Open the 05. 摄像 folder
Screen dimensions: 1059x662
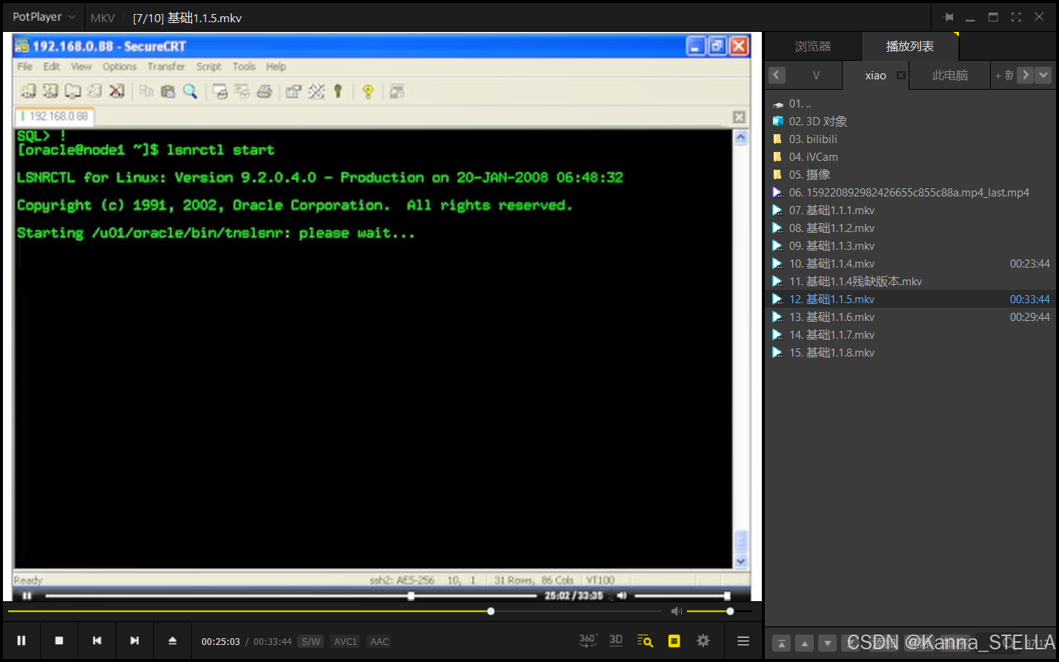click(x=911, y=175)
